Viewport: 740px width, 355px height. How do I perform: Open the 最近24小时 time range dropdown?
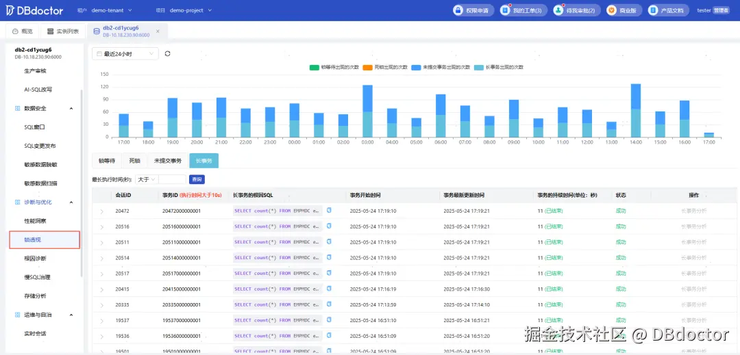coord(125,53)
